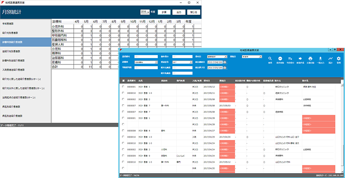The width and height of the screenshot is (345, 178).
Task: Click the 出力 output button
Action: click(x=179, y=12)
